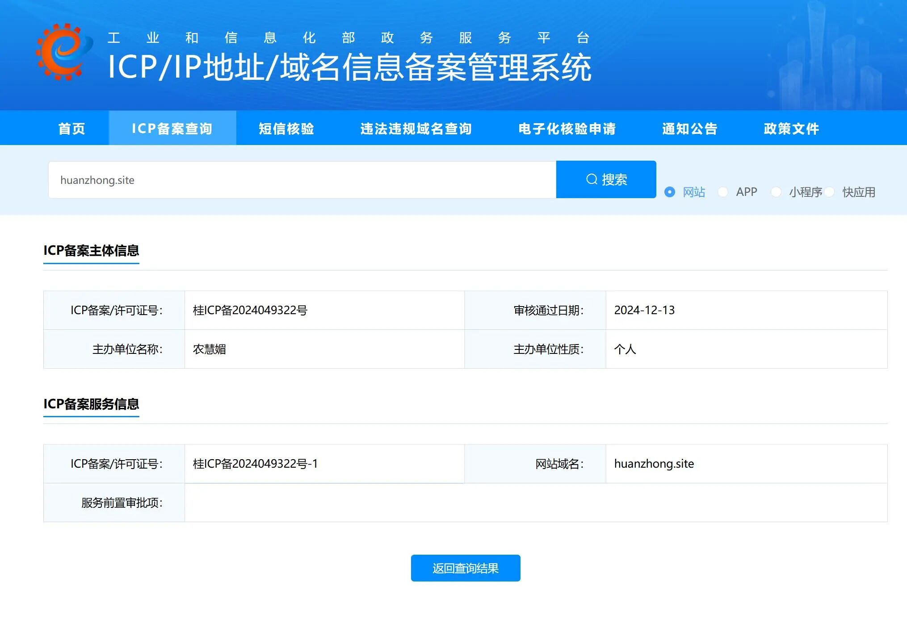The width and height of the screenshot is (907, 627).
Task: Open the 短信核验 menu item
Action: coord(286,129)
